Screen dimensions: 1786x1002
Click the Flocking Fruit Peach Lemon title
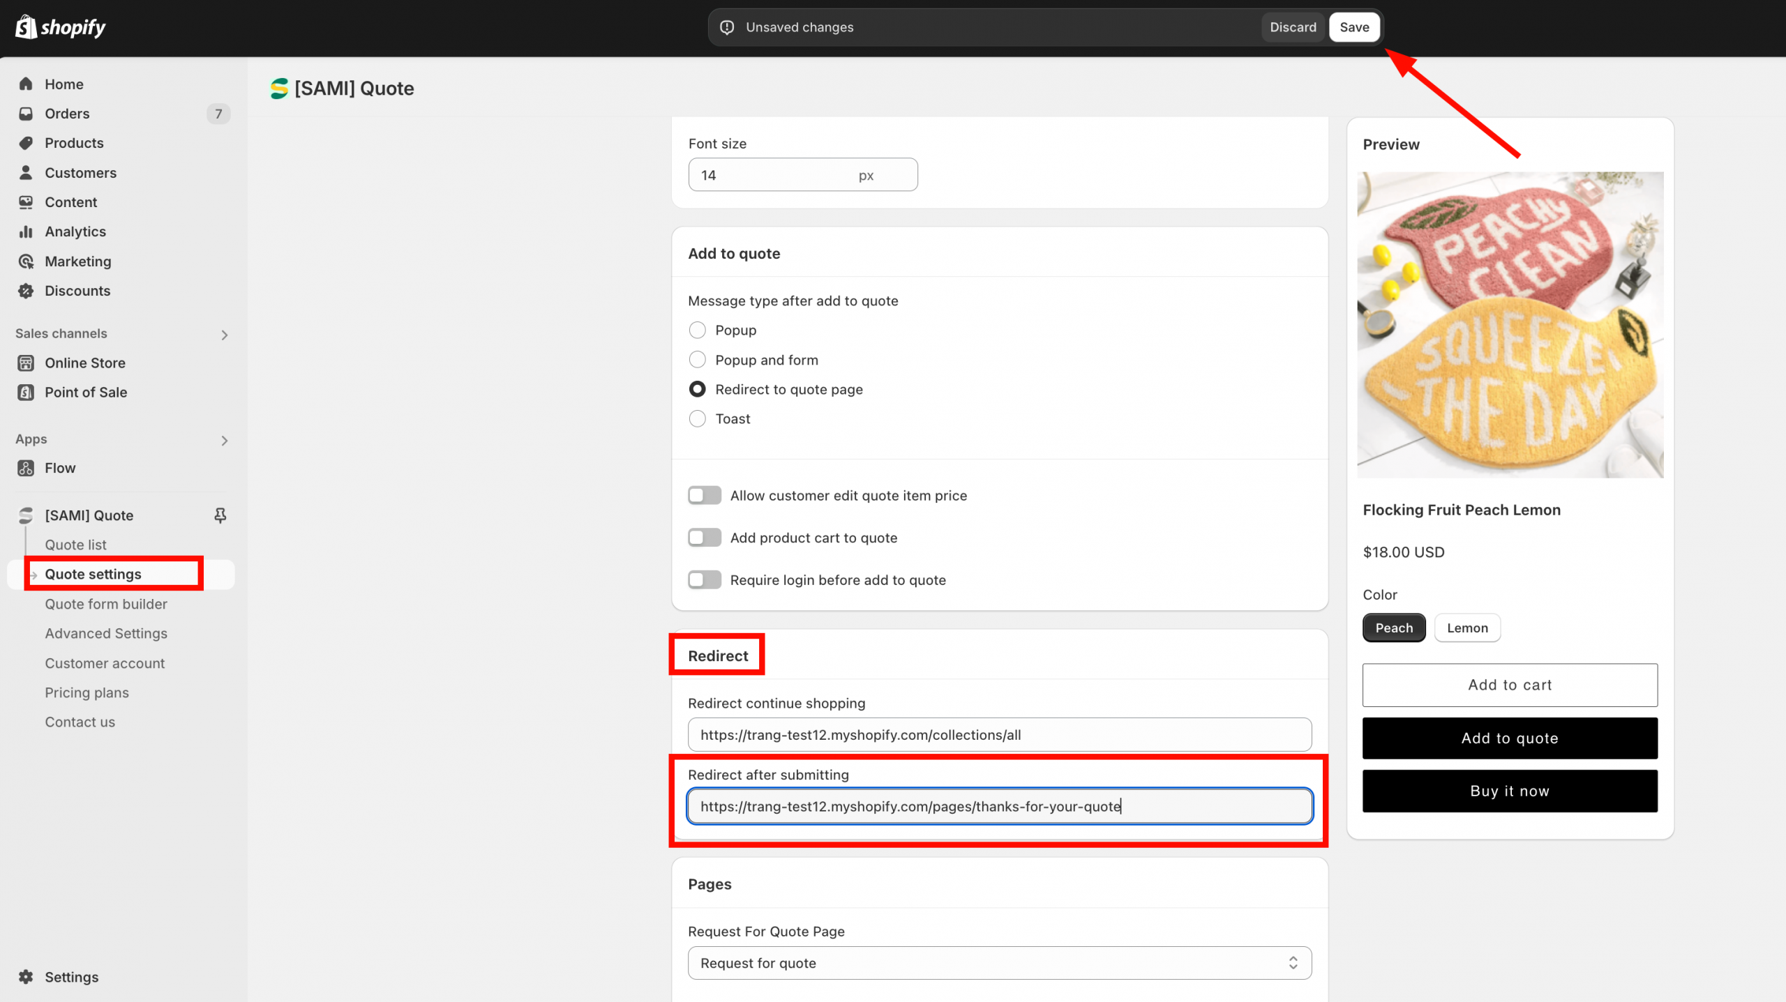1462,510
